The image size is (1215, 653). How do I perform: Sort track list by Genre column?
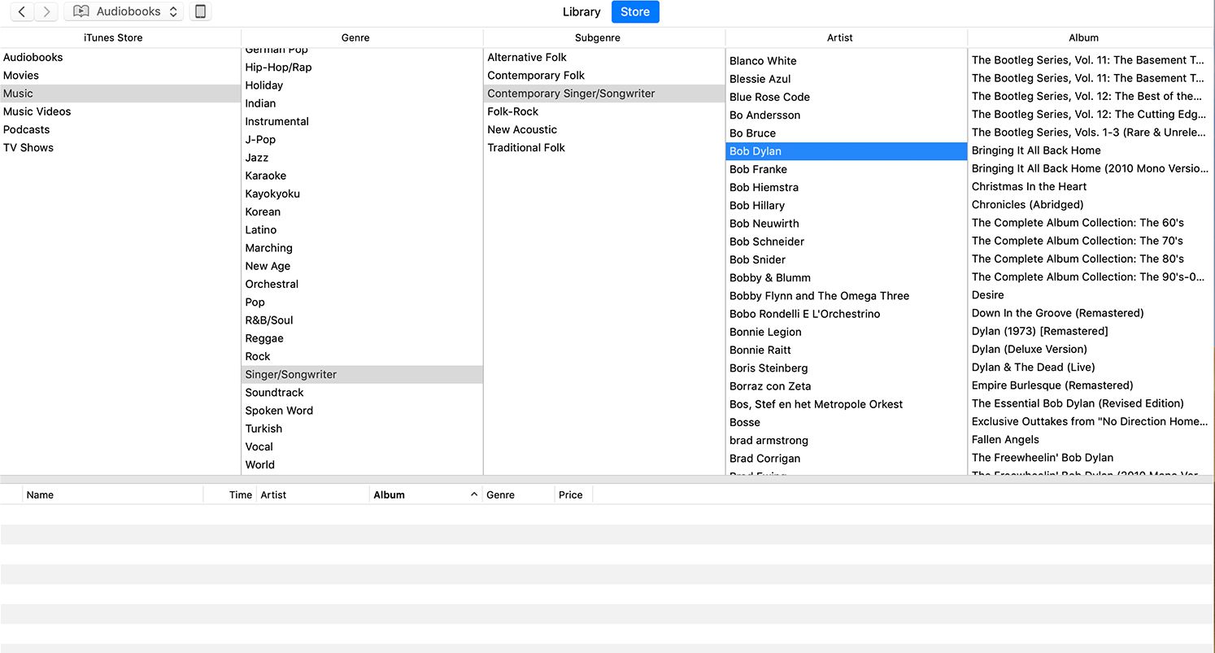[x=518, y=494]
